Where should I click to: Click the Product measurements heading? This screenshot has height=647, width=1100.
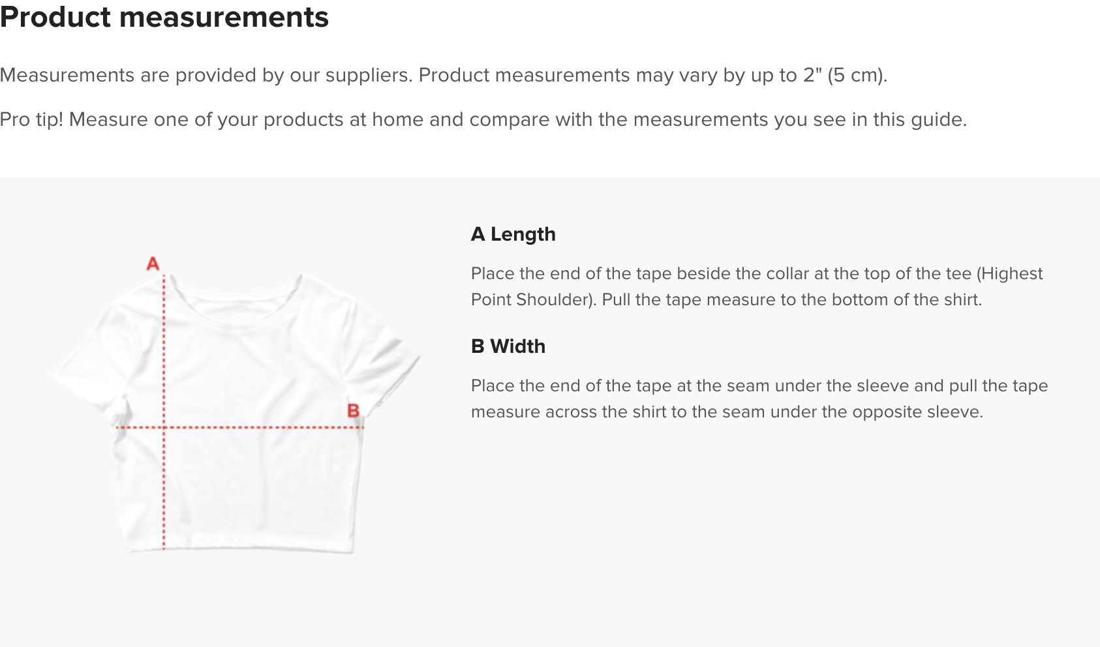(x=164, y=17)
